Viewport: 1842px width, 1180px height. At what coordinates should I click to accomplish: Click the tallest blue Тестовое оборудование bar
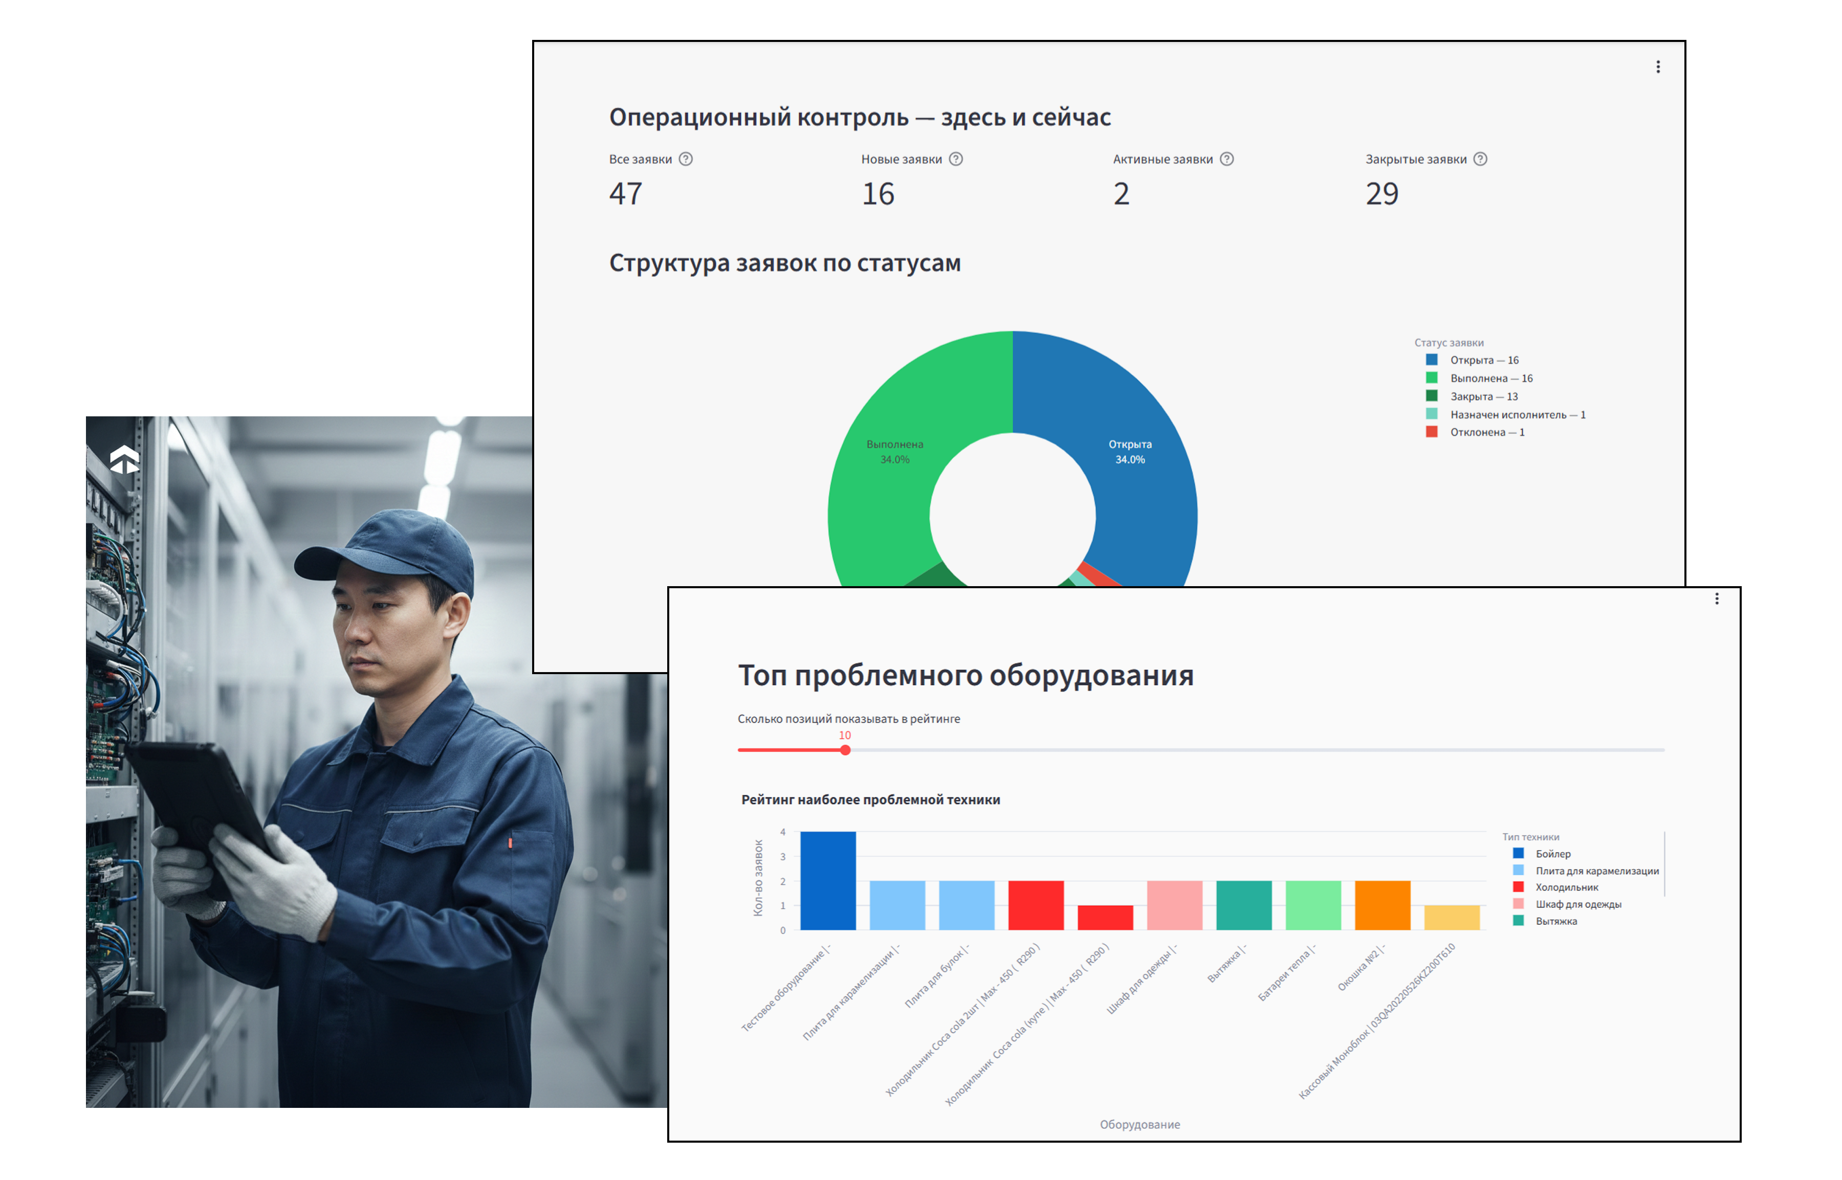pos(828,881)
